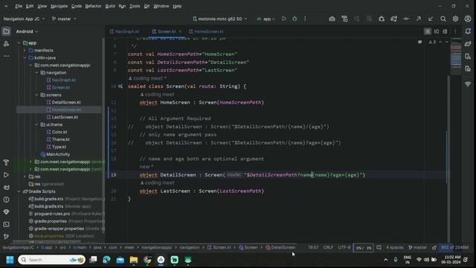This screenshot has width=476, height=268.
Task: Click the Windows taskbar Search box
Action: (x=51, y=260)
